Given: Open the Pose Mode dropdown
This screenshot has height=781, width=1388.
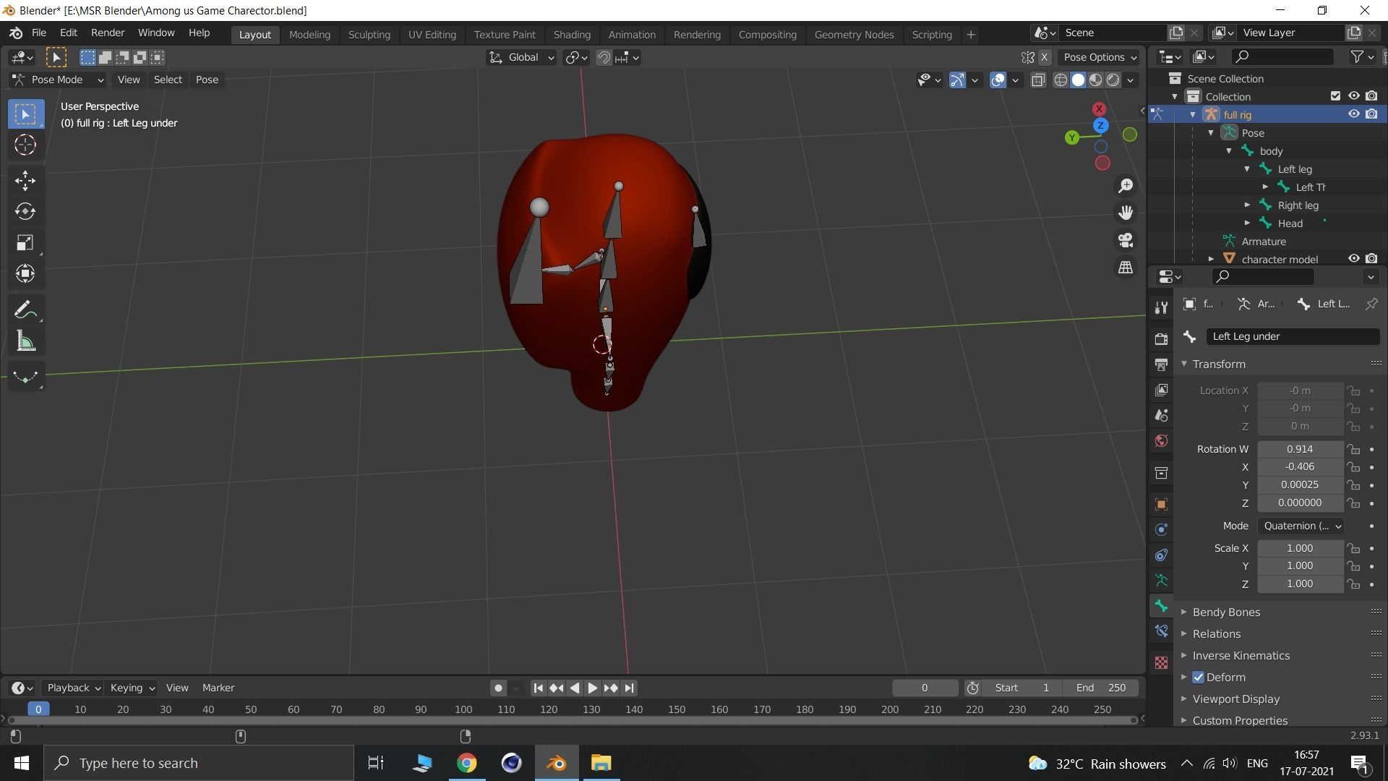Looking at the screenshot, I should pyautogui.click(x=58, y=80).
